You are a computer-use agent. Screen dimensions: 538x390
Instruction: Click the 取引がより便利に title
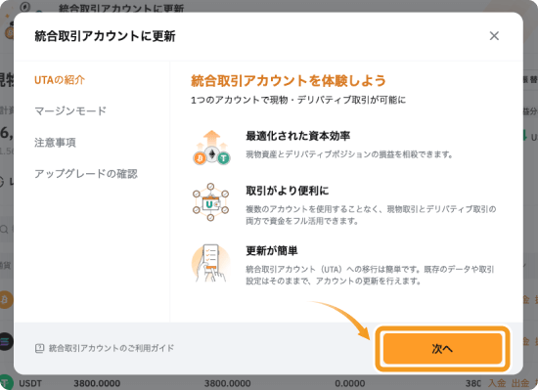tap(288, 191)
